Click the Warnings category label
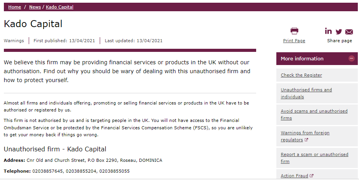This screenshot has width=359, height=180. click(14, 41)
